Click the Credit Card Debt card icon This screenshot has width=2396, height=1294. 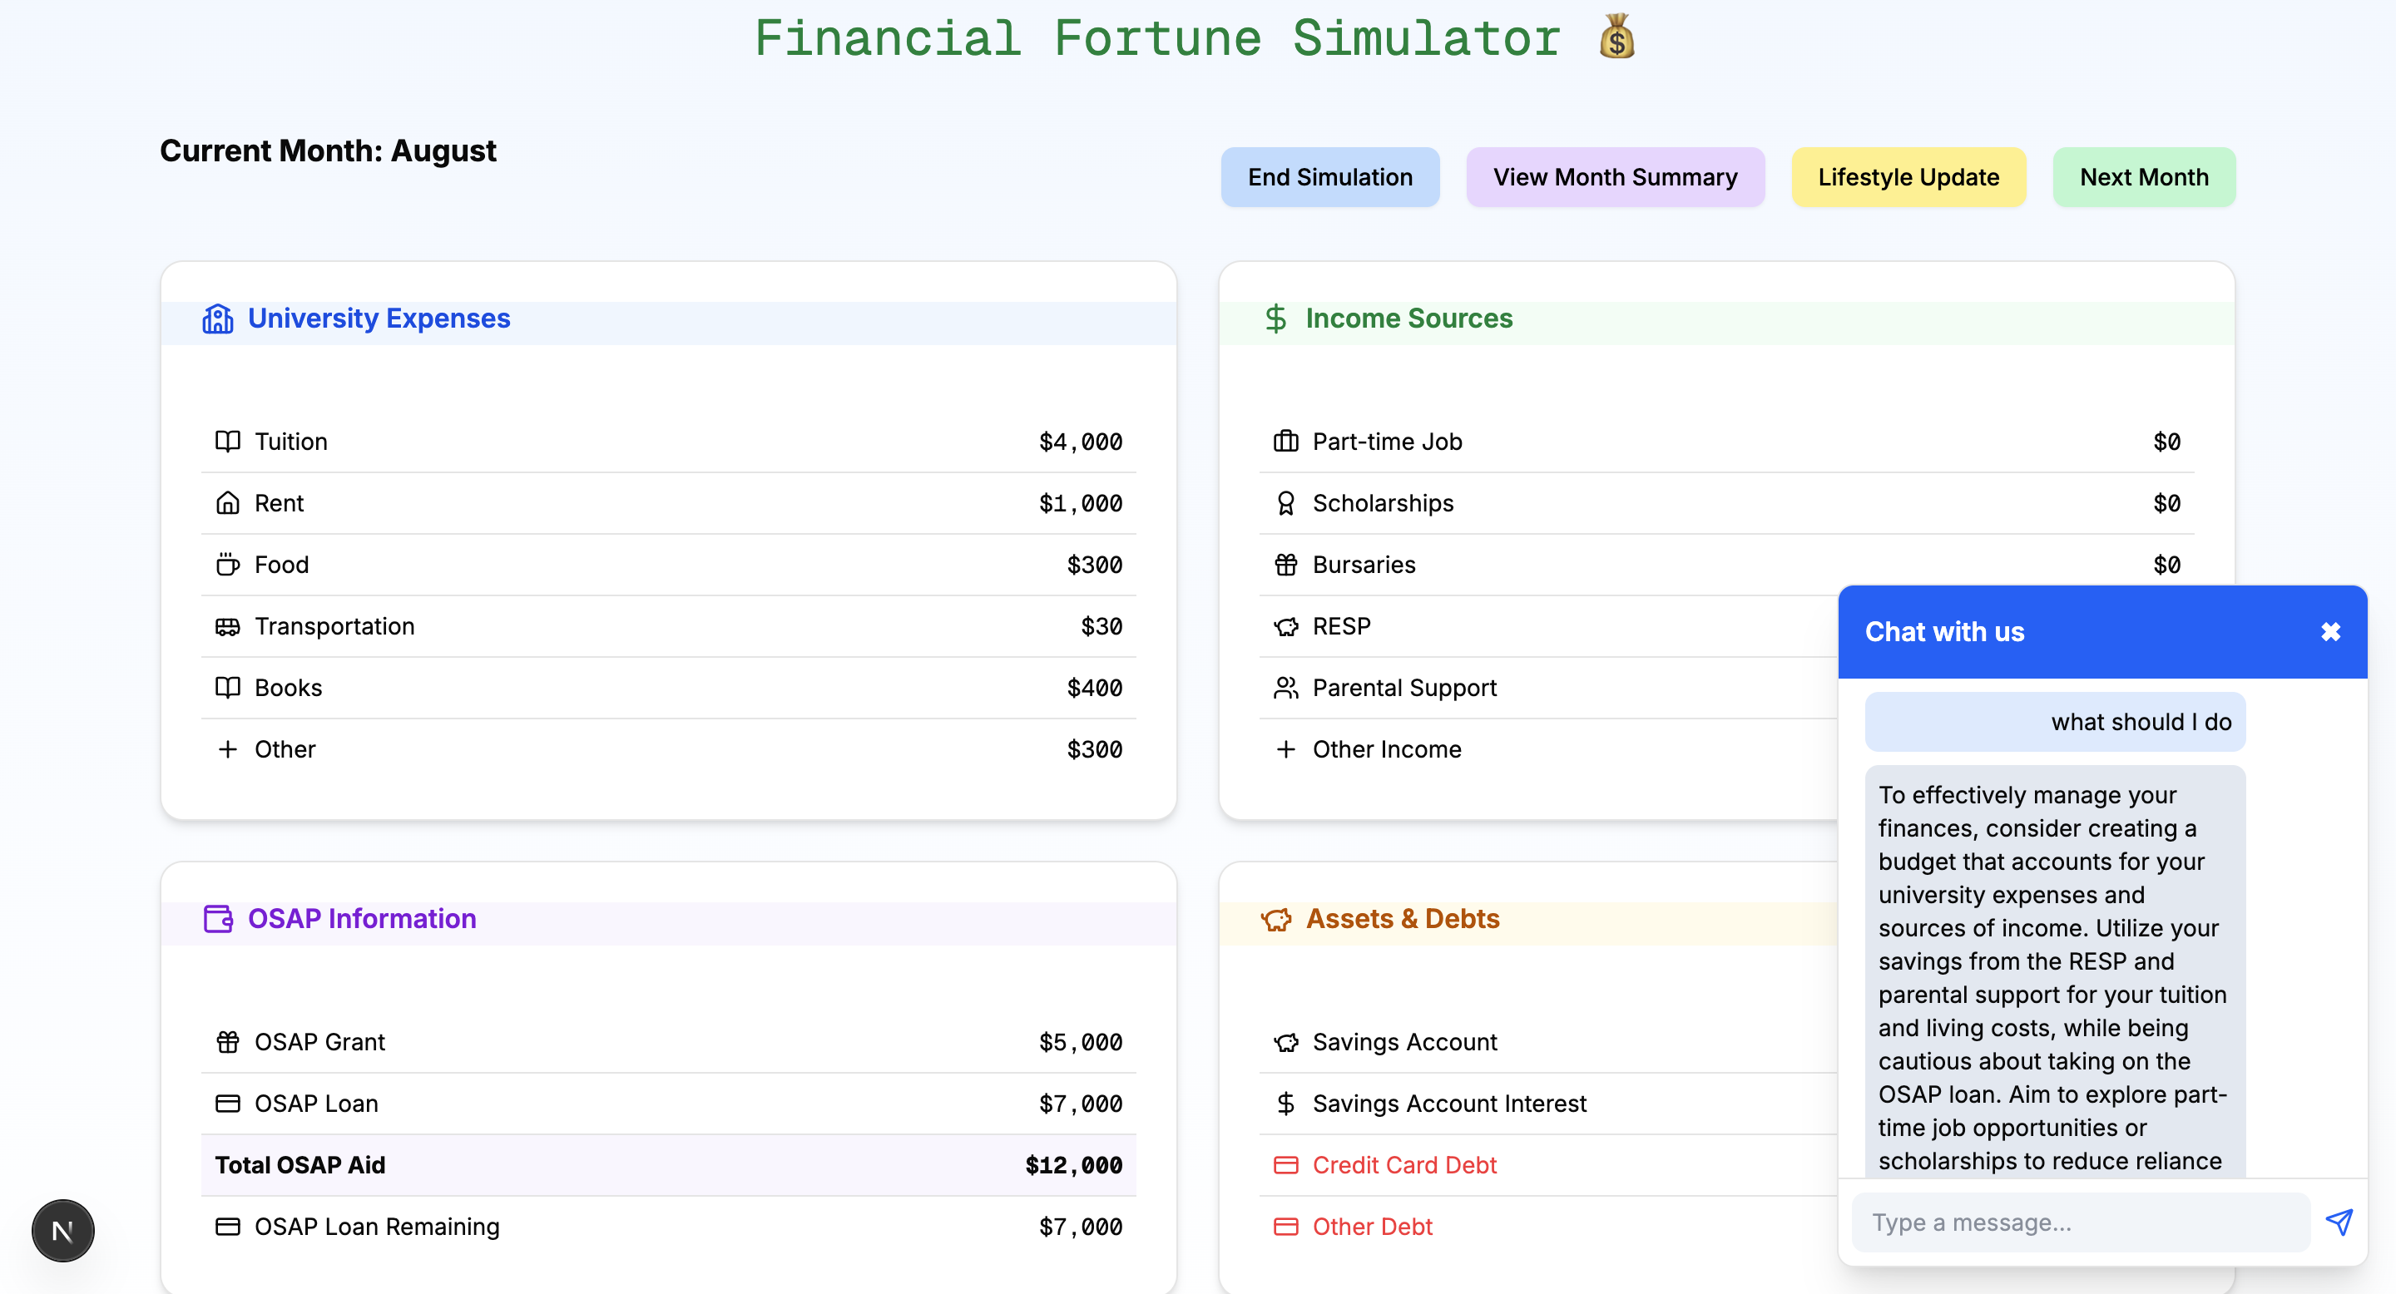(x=1285, y=1165)
